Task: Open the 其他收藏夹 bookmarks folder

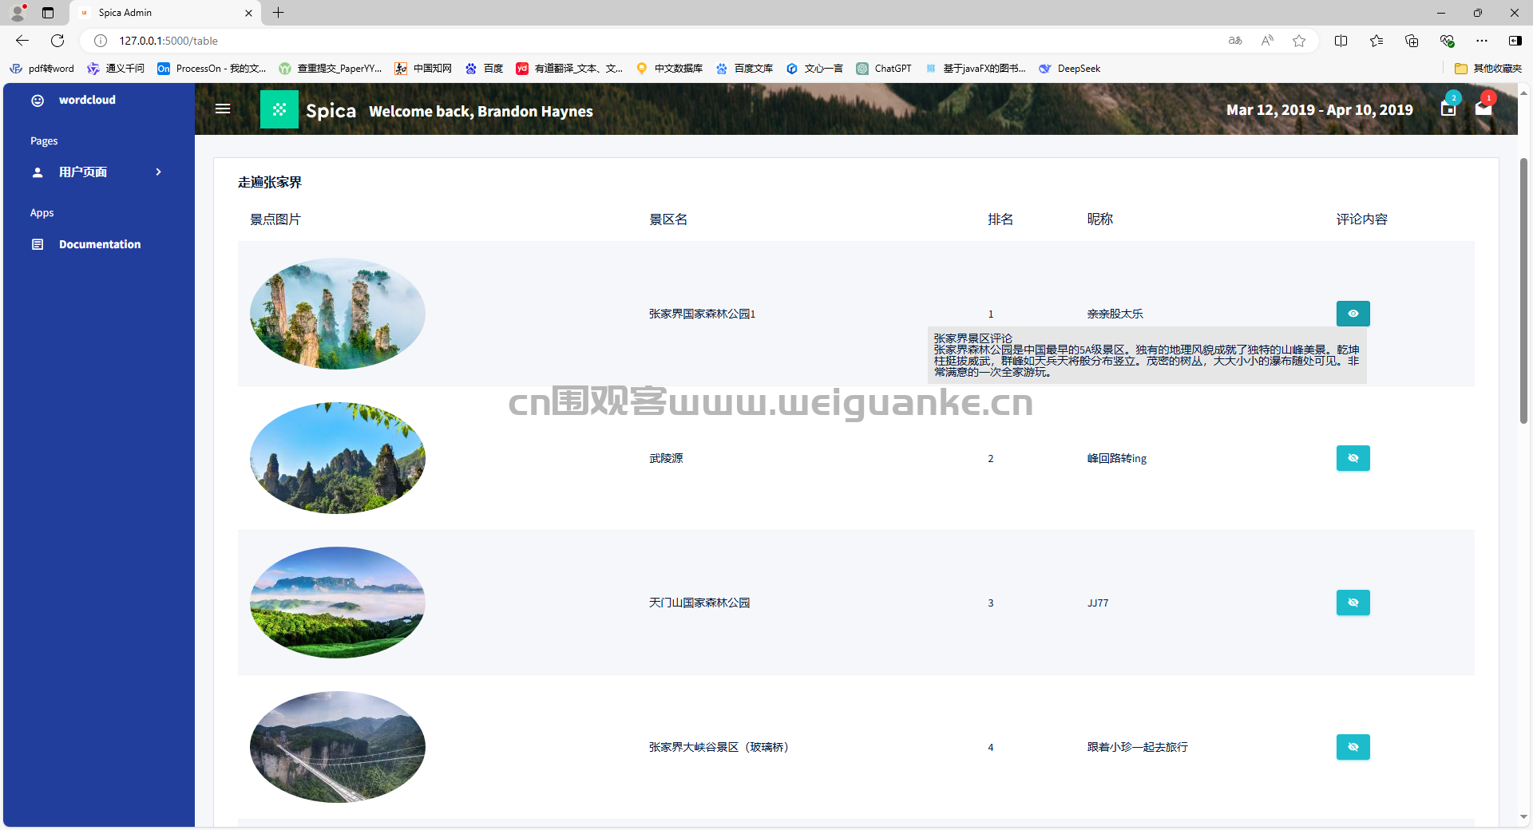Action: coord(1488,69)
